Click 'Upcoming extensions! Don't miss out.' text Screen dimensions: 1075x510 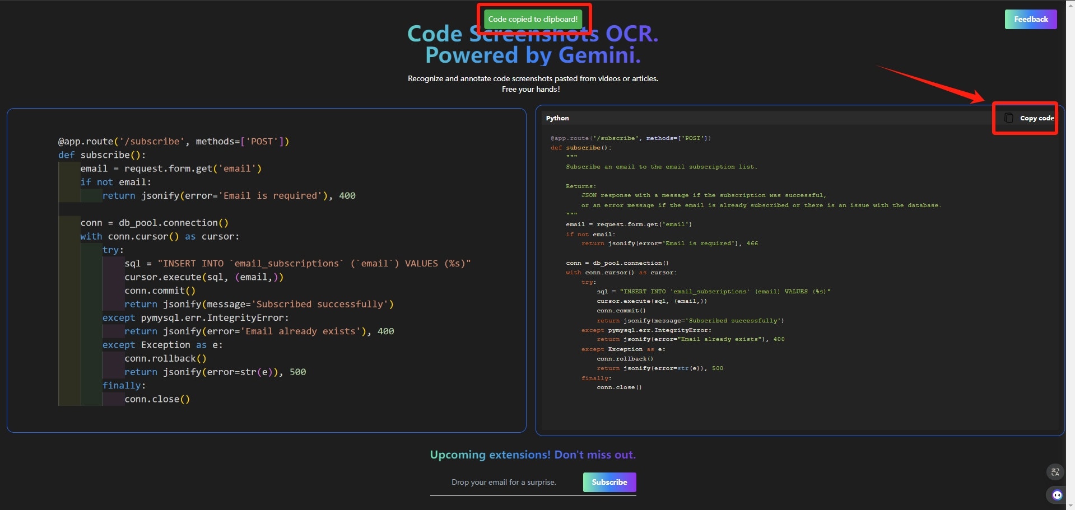tap(533, 455)
